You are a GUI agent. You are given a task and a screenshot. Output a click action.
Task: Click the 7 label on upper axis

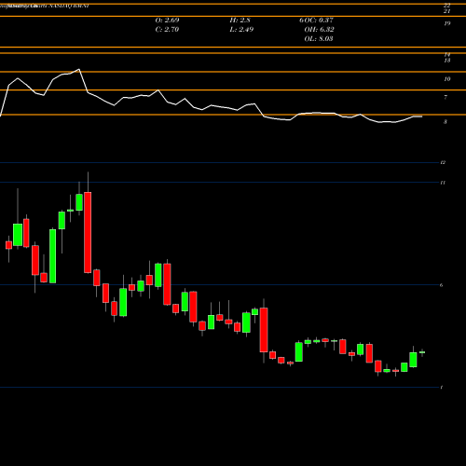tap(445, 97)
